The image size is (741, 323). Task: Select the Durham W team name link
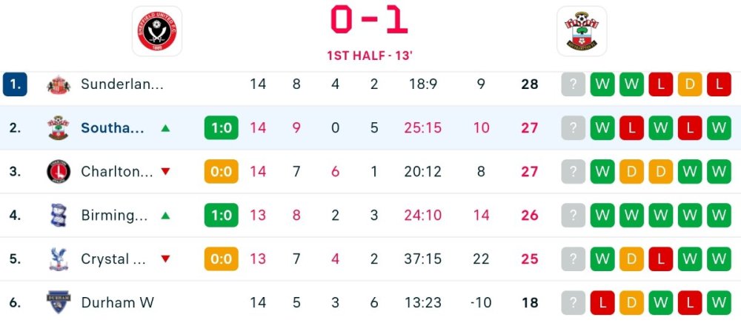click(118, 303)
